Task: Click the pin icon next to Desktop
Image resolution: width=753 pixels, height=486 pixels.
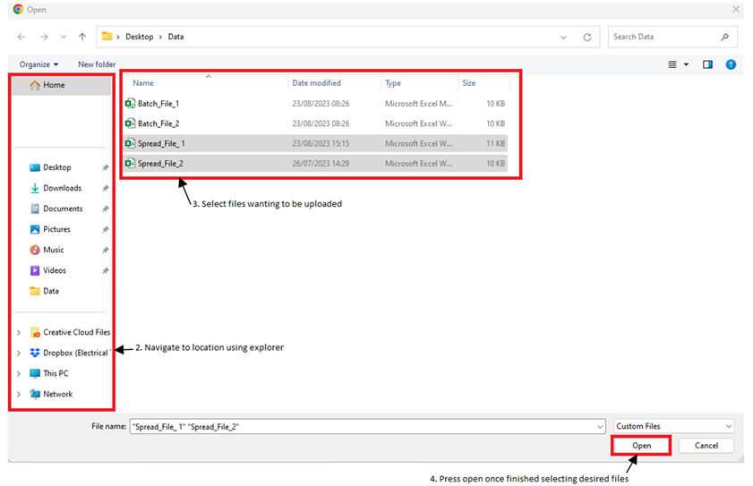Action: [105, 167]
